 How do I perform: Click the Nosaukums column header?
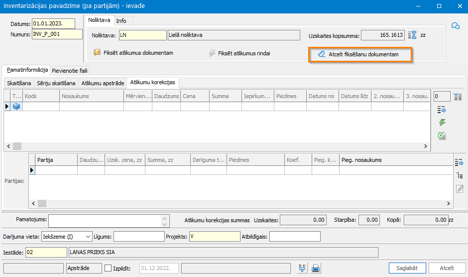pyautogui.click(x=92, y=96)
